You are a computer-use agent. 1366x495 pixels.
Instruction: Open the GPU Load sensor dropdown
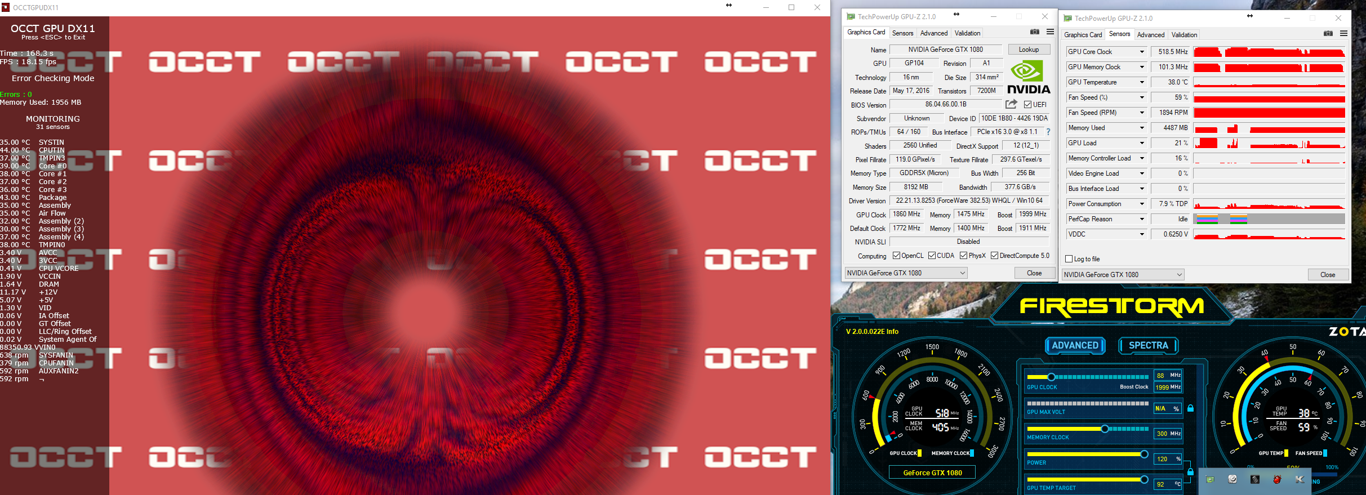click(1142, 143)
